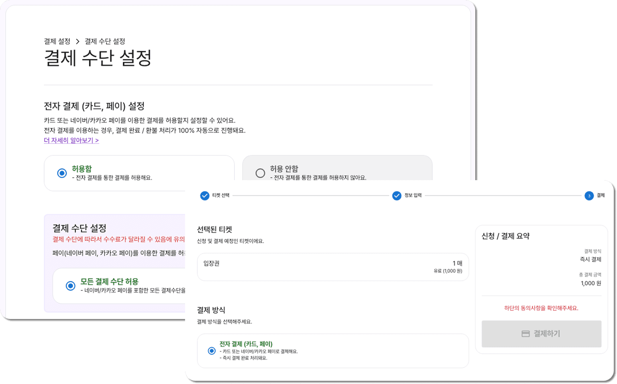Click the credit card icon inside 결제하기 button
This screenshot has height=384, width=617.
[x=525, y=333]
